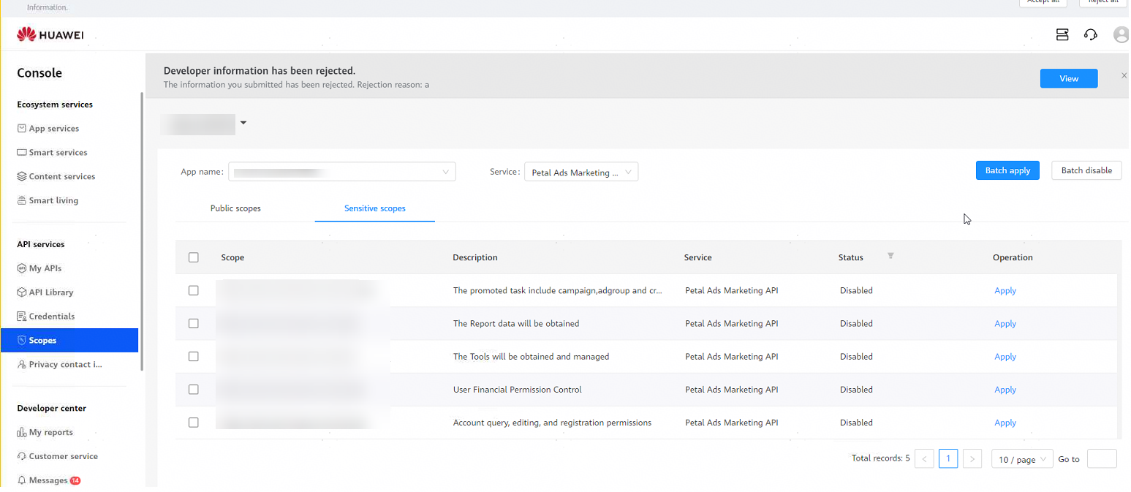Switch to the Public scopes tab
This screenshot has height=492, width=1131.
(x=235, y=208)
